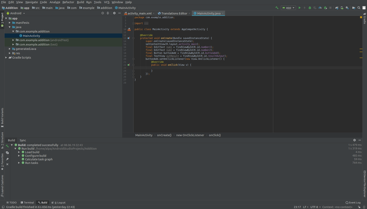Toggle the Pin Tab icon in Build panel
The image size is (367, 209).
[x=7, y=159]
